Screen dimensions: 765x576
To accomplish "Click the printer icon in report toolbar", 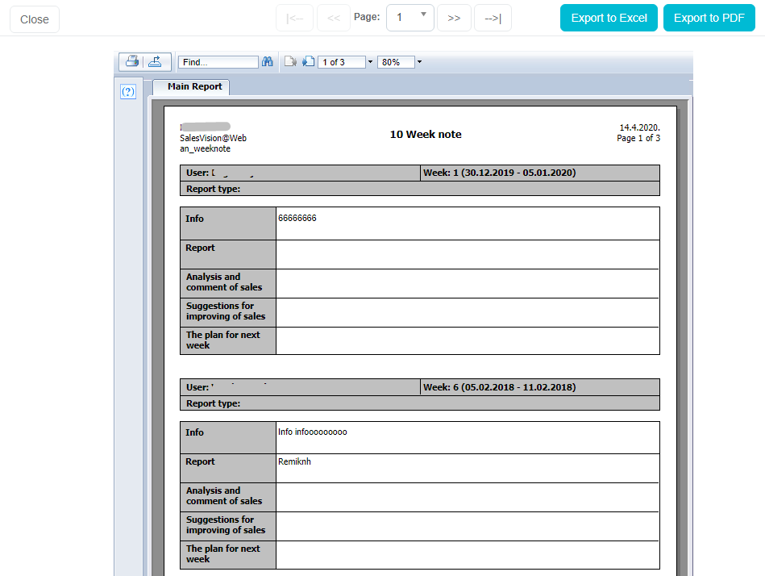I will [x=131, y=61].
